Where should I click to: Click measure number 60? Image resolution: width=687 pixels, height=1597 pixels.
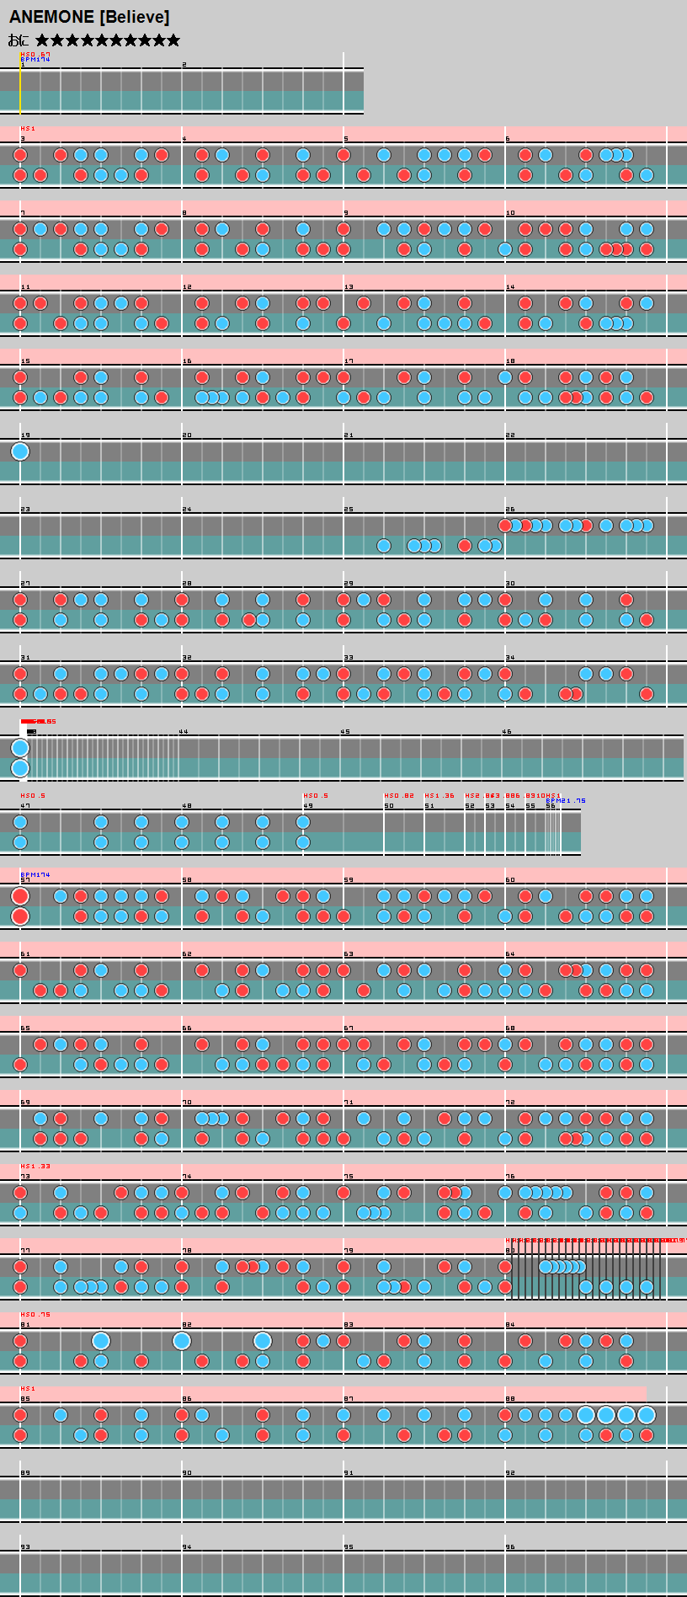pyautogui.click(x=510, y=880)
